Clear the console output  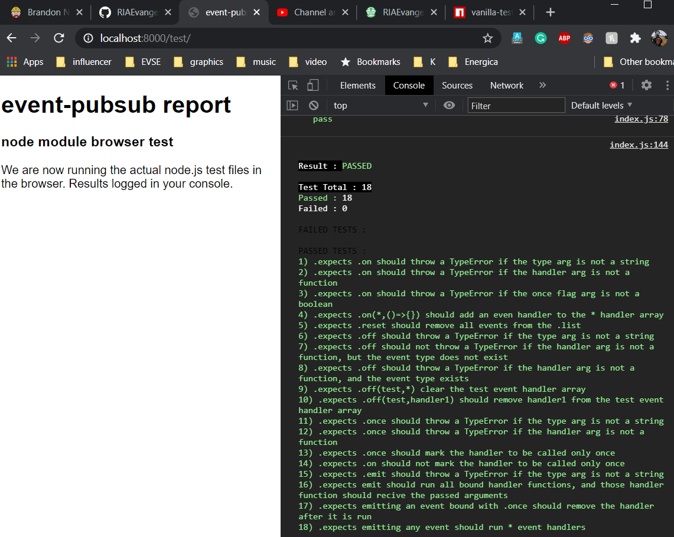point(314,105)
